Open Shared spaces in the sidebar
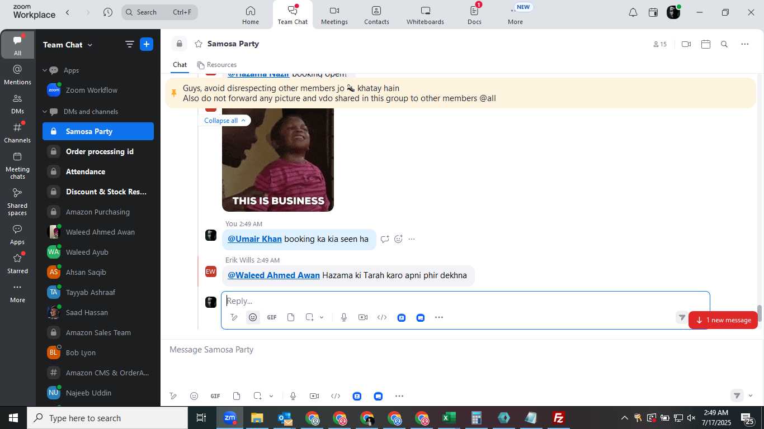The image size is (764, 429). coord(17,202)
